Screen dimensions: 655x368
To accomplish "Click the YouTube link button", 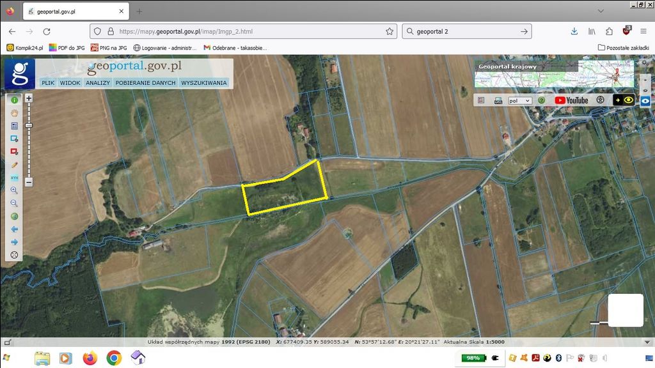I will click(571, 100).
